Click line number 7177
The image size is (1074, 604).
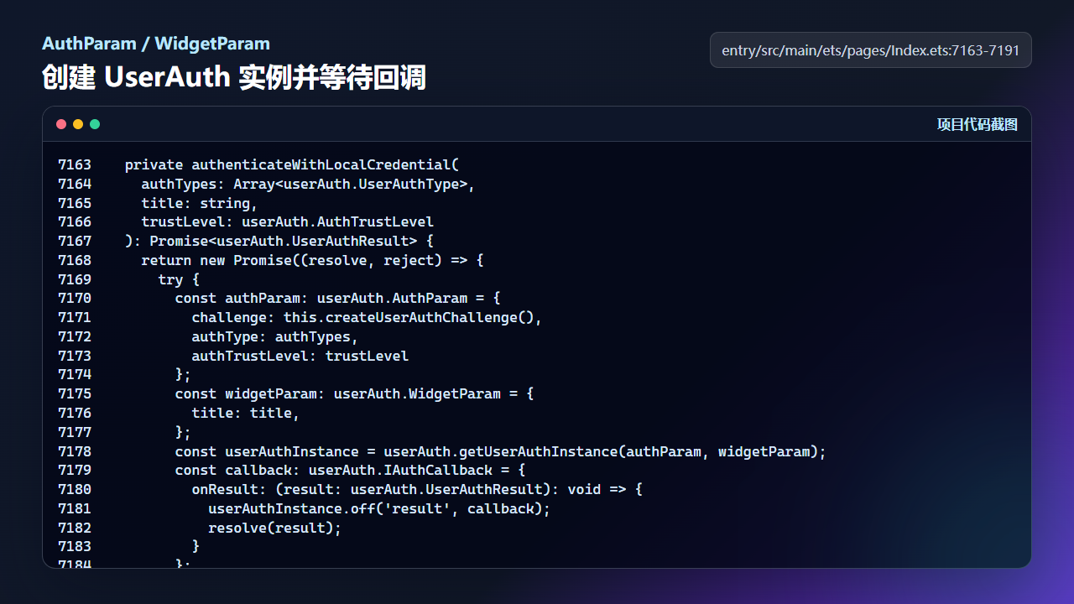point(75,432)
